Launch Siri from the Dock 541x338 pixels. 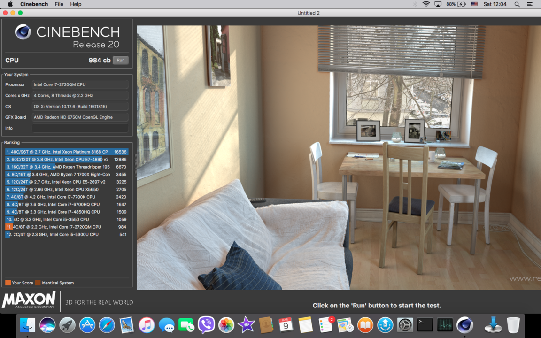47,325
